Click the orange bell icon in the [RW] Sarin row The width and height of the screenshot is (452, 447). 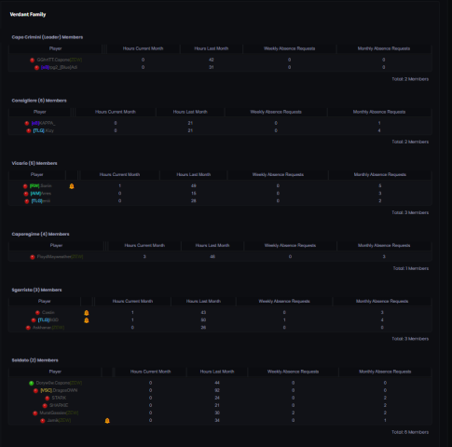click(72, 186)
